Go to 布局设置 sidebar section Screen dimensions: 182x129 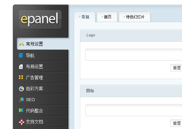43,67
